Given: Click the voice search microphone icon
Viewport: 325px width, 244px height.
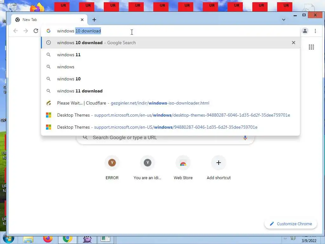Looking at the screenshot, I should tap(245, 138).
